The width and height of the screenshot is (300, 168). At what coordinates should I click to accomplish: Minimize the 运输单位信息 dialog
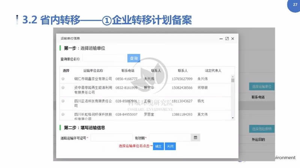pos(221,38)
